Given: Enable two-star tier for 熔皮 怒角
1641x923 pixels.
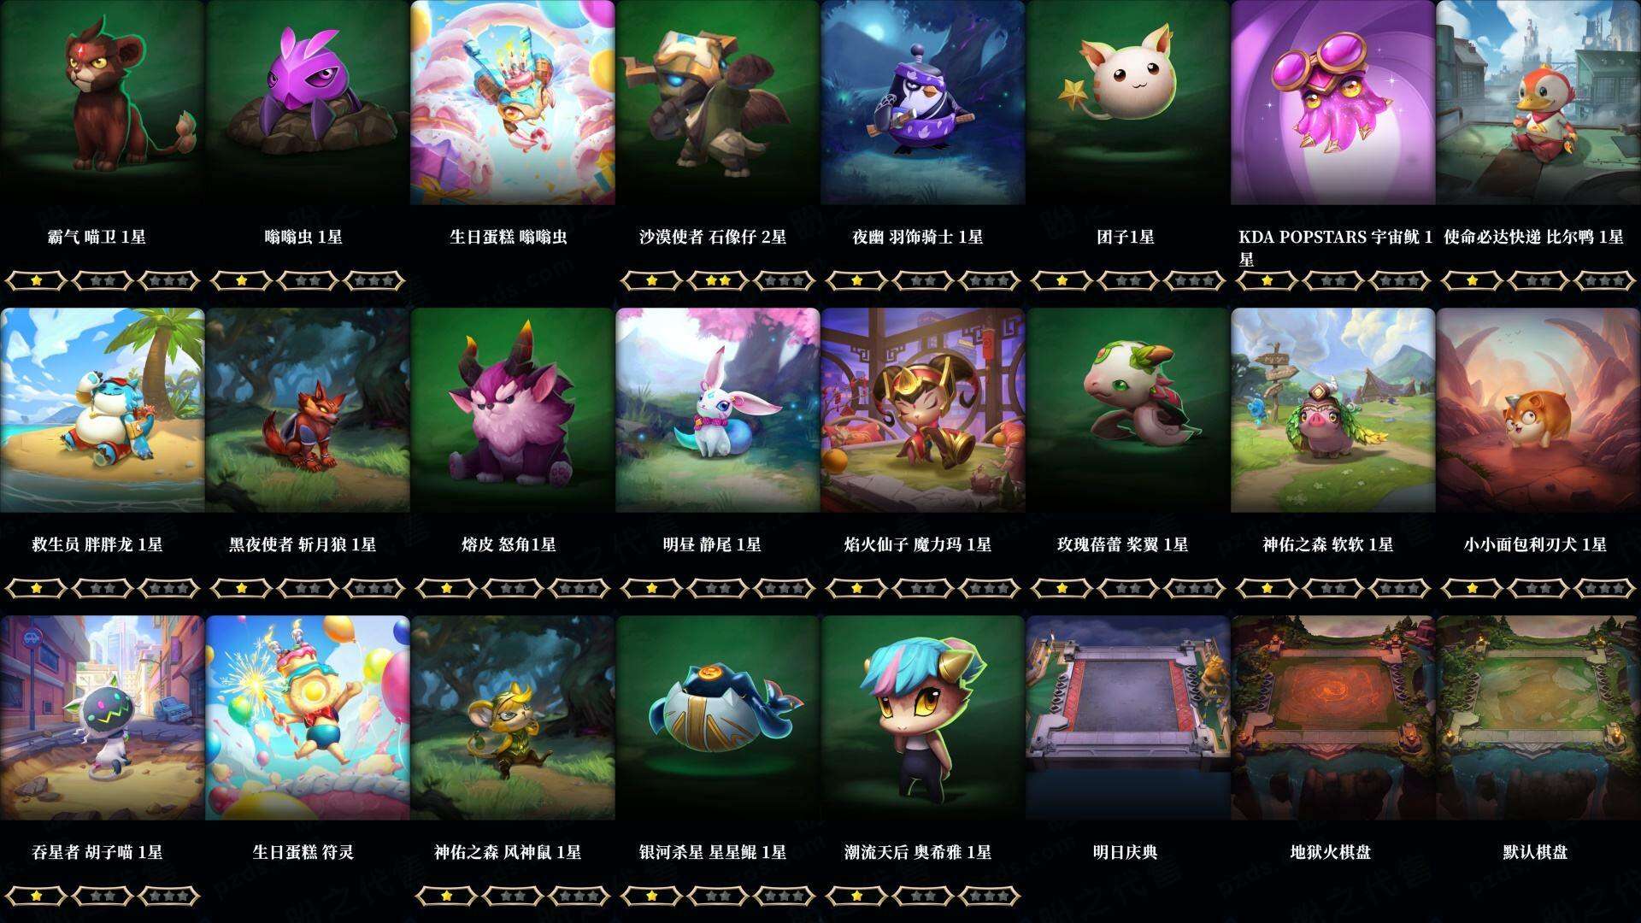Looking at the screenshot, I should coord(513,588).
